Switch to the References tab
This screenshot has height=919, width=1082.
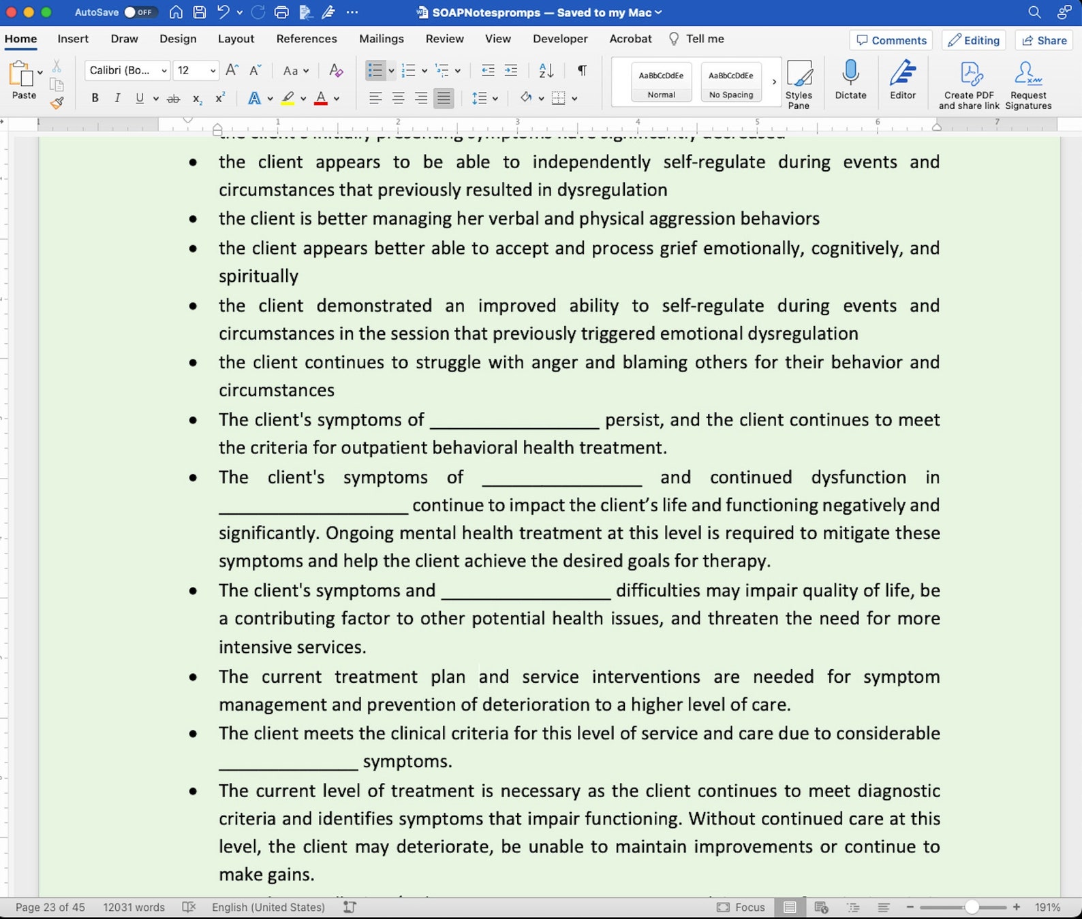307,39
